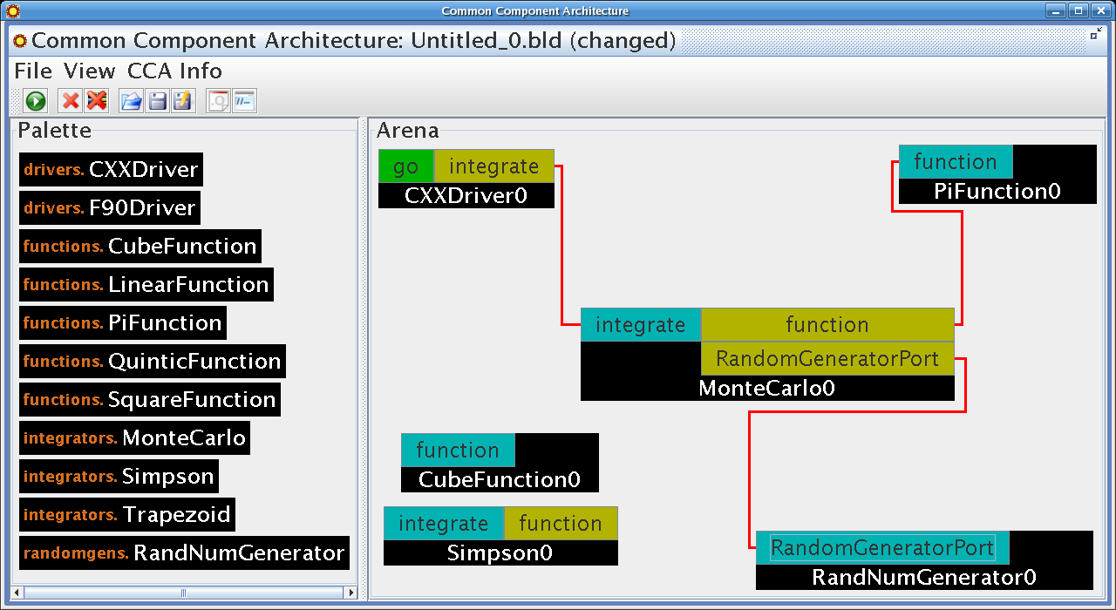Click the page preview magnifier icon

[219, 101]
